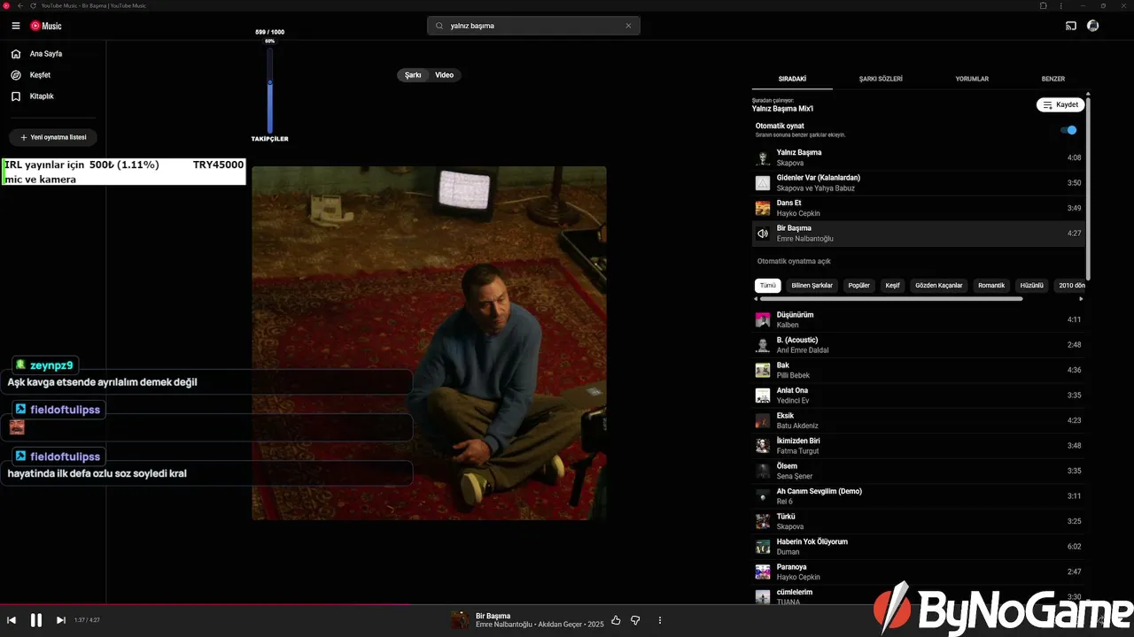Select the Keşif filter chip
This screenshot has width=1134, height=637.
point(892,286)
